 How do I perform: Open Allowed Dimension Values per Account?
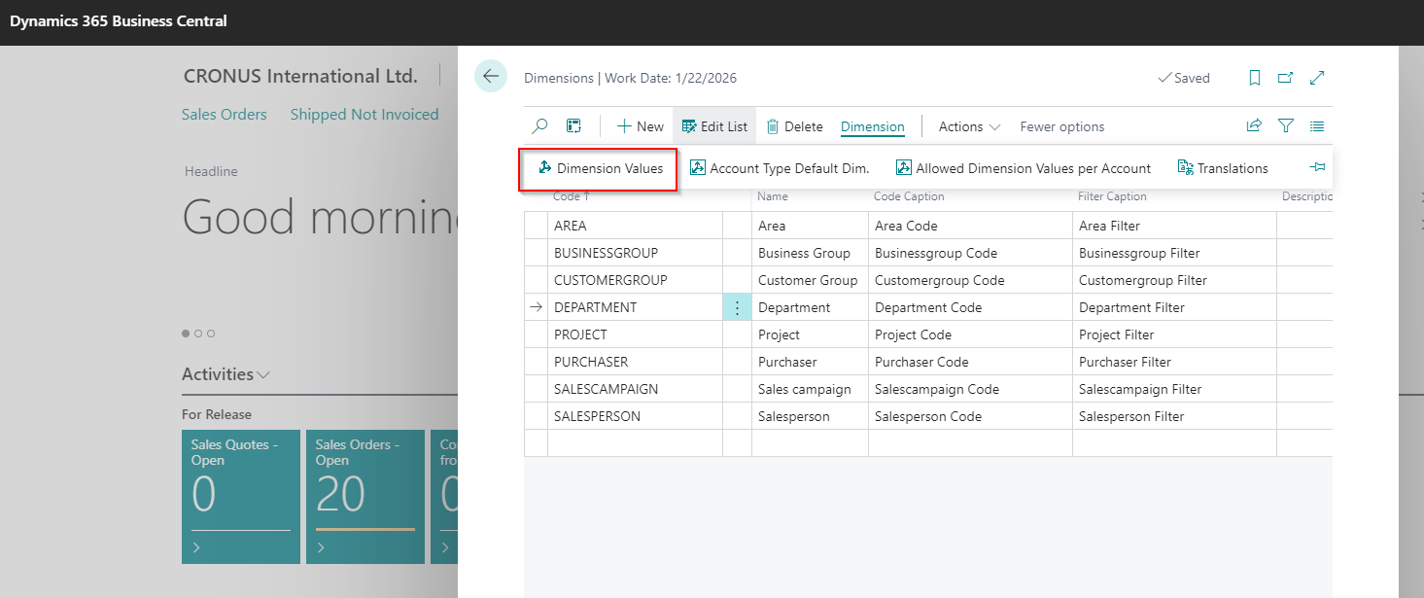coord(1023,168)
